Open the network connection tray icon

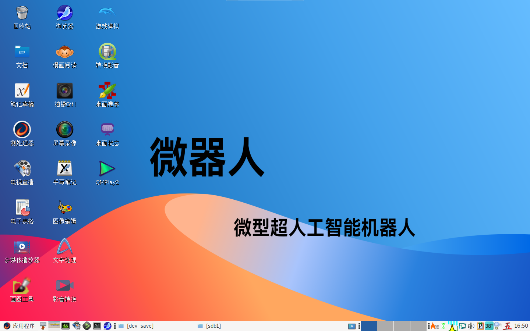pos(462,326)
